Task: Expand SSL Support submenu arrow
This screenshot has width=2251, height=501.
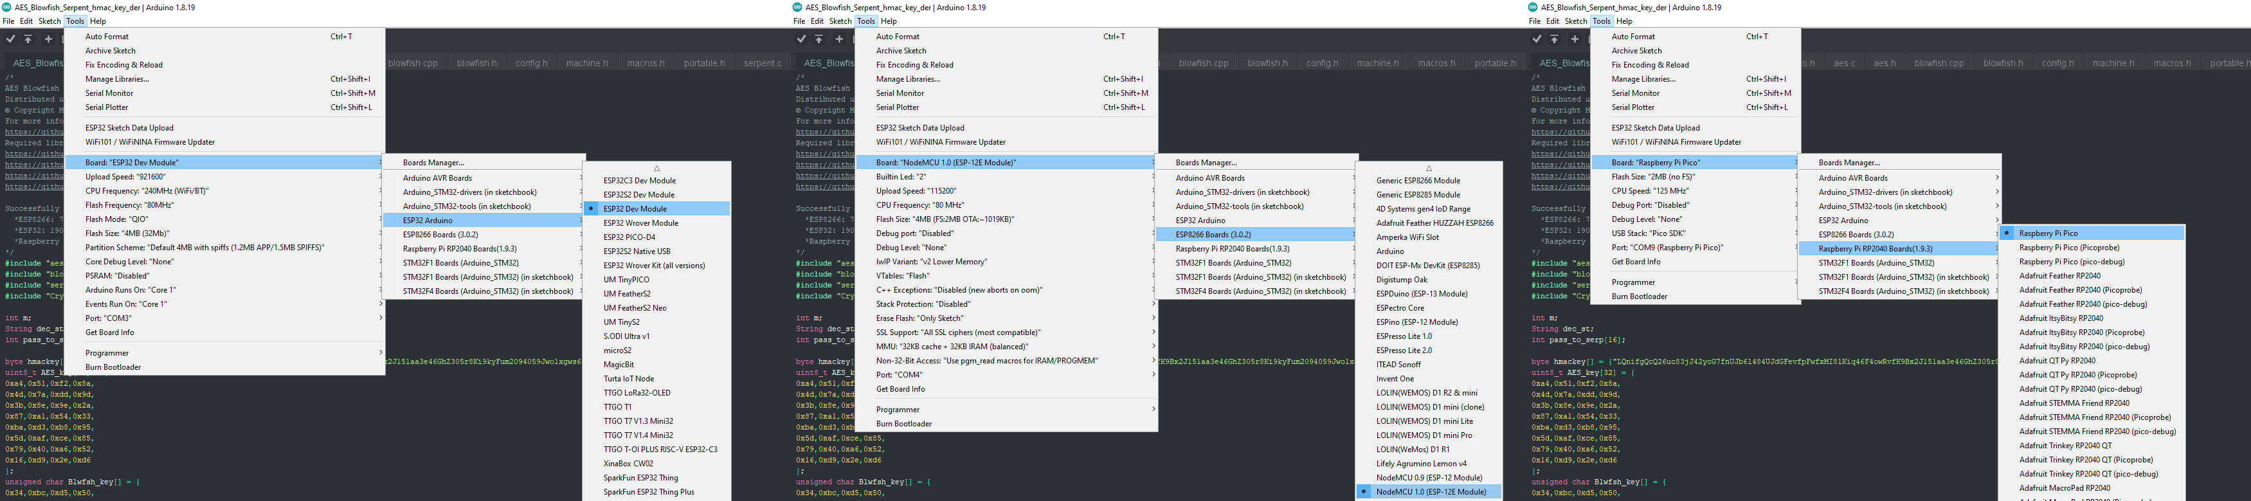Action: click(x=1153, y=332)
